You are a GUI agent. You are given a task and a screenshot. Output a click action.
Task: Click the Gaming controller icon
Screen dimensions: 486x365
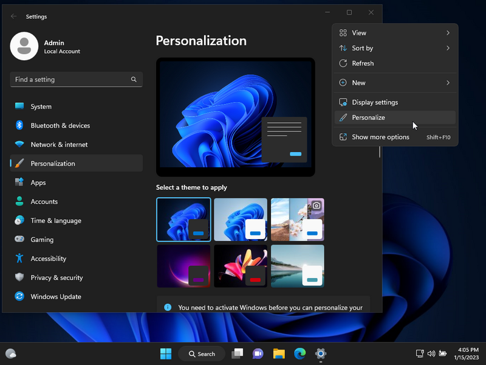(19, 240)
